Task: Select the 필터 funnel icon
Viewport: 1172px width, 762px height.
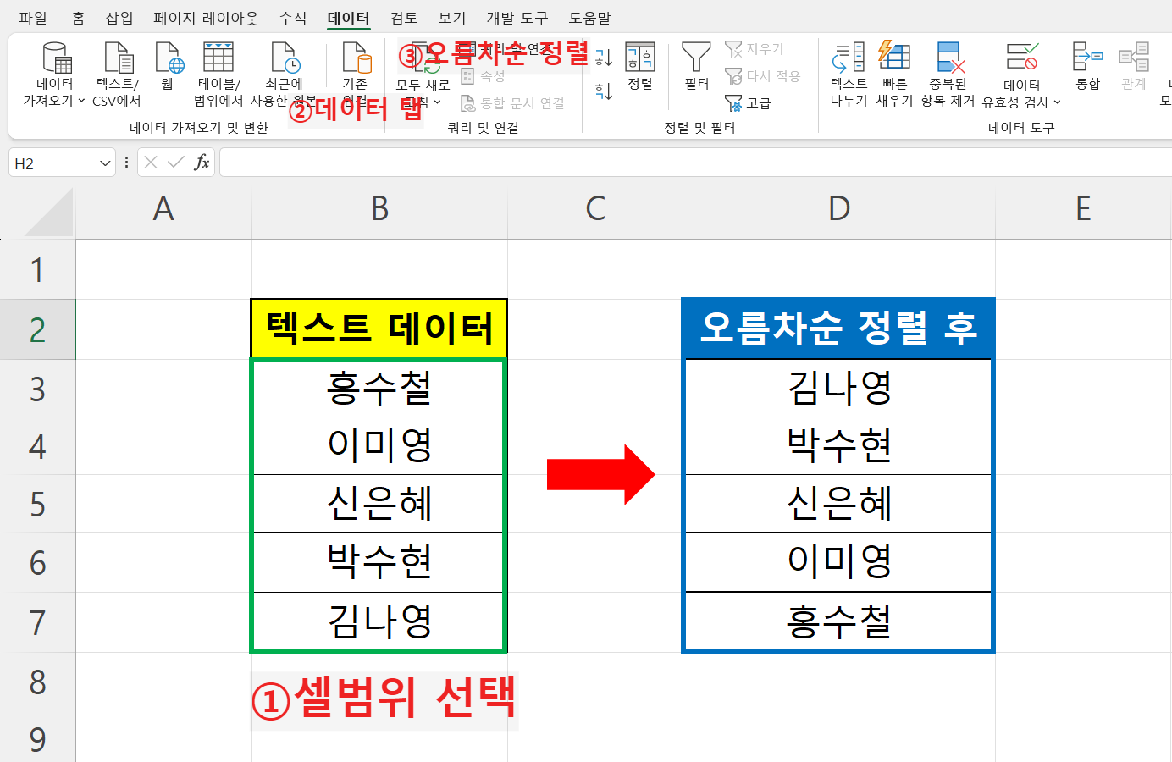Action: (x=696, y=70)
